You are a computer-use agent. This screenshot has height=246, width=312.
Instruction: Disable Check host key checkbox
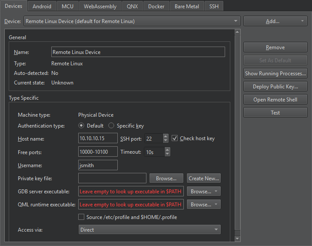click(175, 138)
